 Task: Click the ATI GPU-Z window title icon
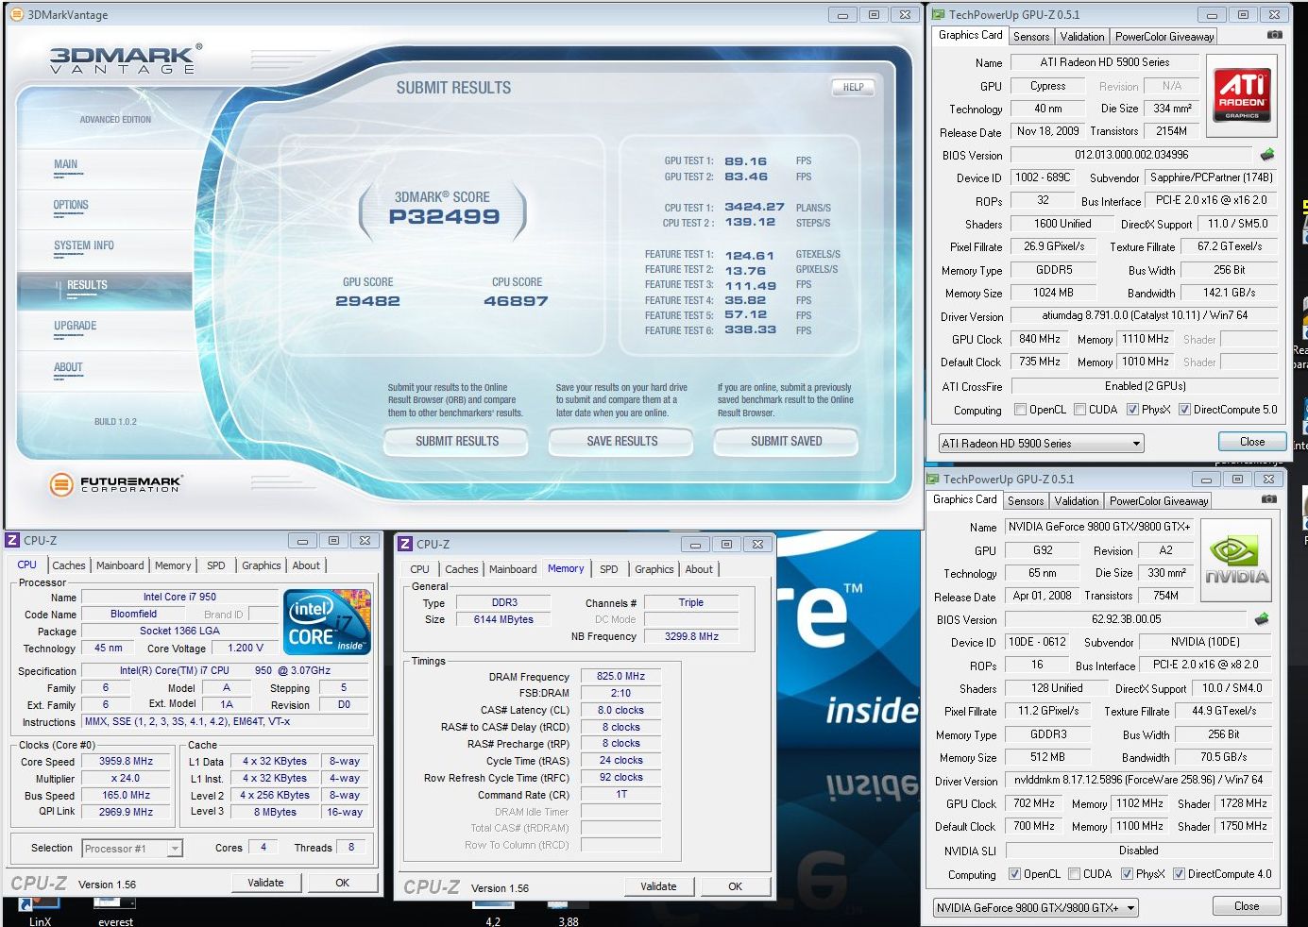tap(938, 14)
